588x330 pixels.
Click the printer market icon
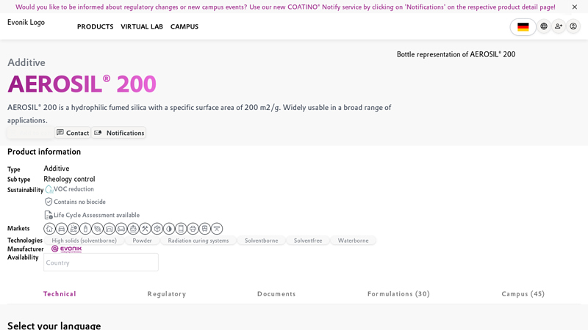point(193,229)
